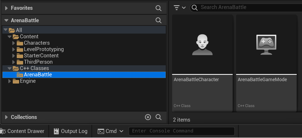Expand the Characters folder arrow

[x=14, y=43]
